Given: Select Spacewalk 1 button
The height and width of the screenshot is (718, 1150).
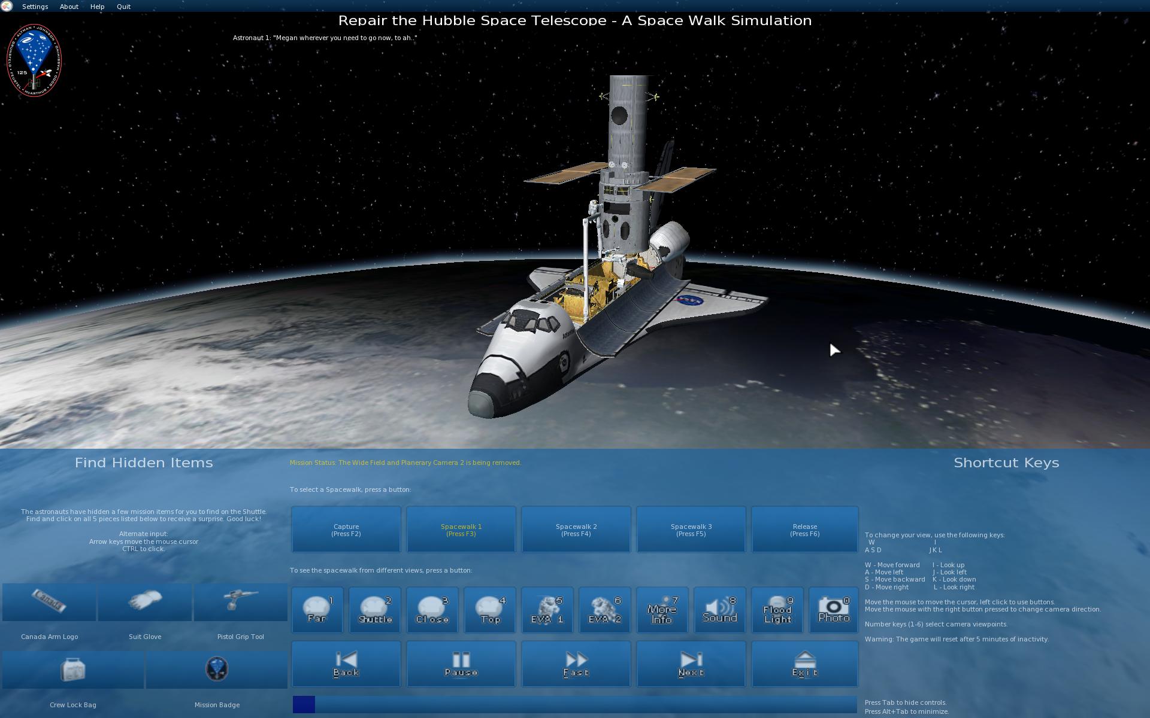Looking at the screenshot, I should pos(461,530).
